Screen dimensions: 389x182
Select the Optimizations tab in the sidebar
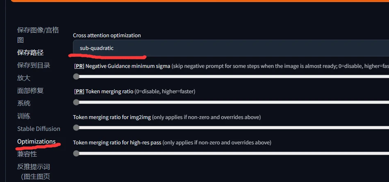coord(36,142)
